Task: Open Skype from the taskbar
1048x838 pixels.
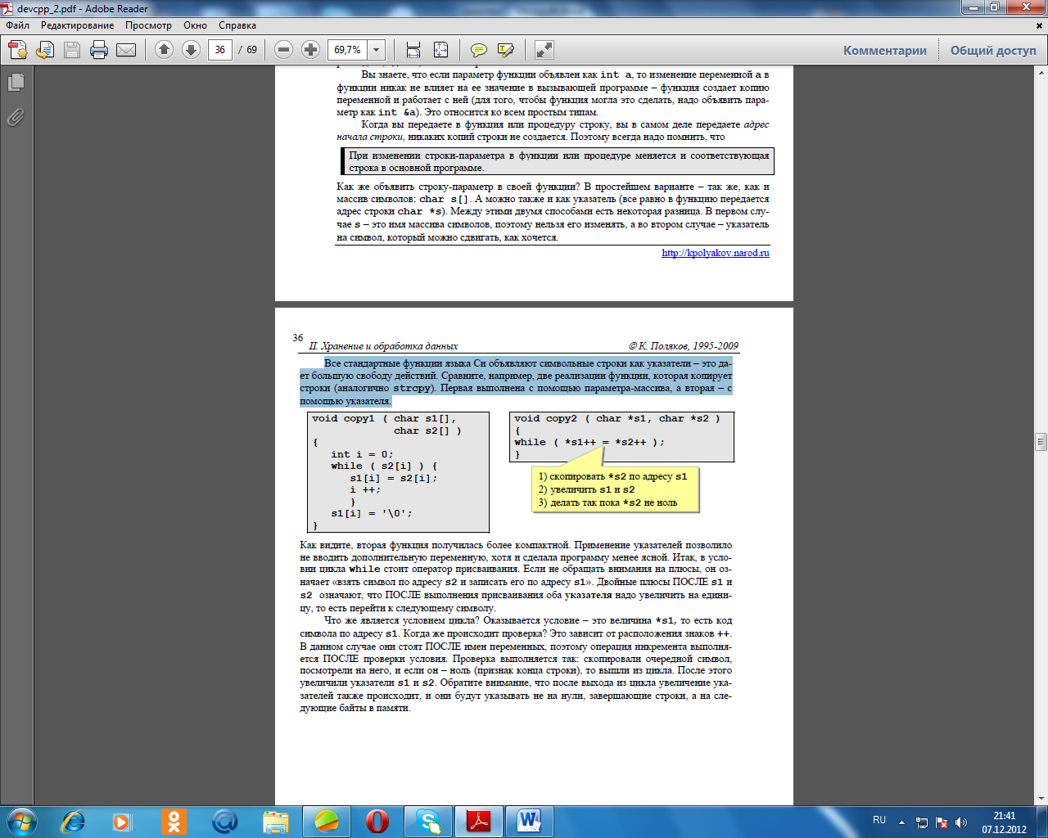Action: coord(428,821)
